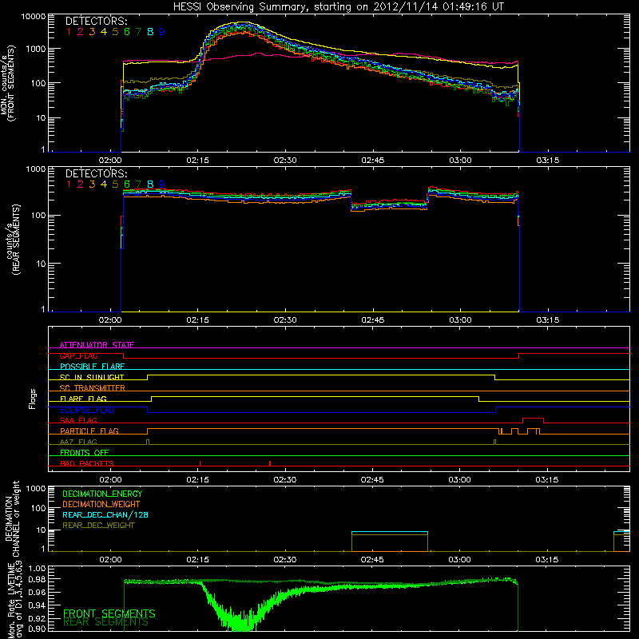Click green detector 6 in rear segments legend
The width and height of the screenshot is (639, 639).
click(127, 185)
